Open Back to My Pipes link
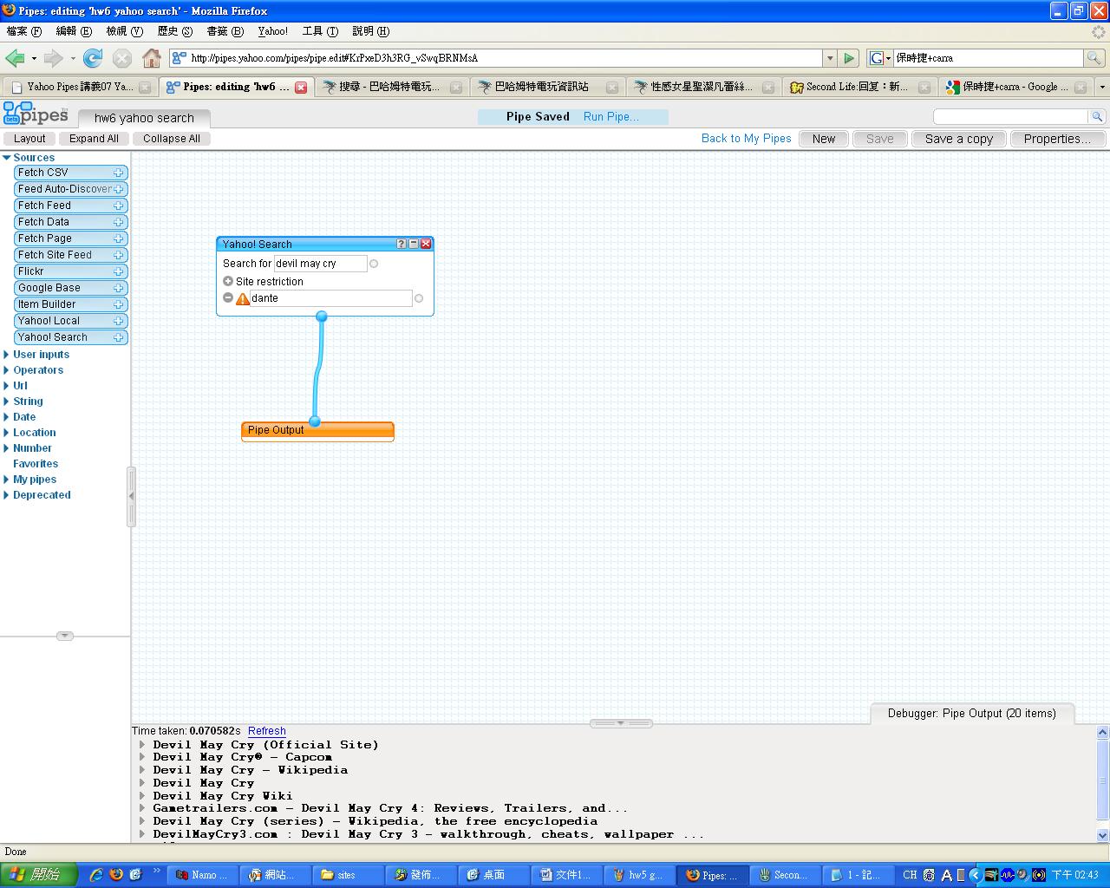This screenshot has height=888, width=1110. tap(747, 139)
